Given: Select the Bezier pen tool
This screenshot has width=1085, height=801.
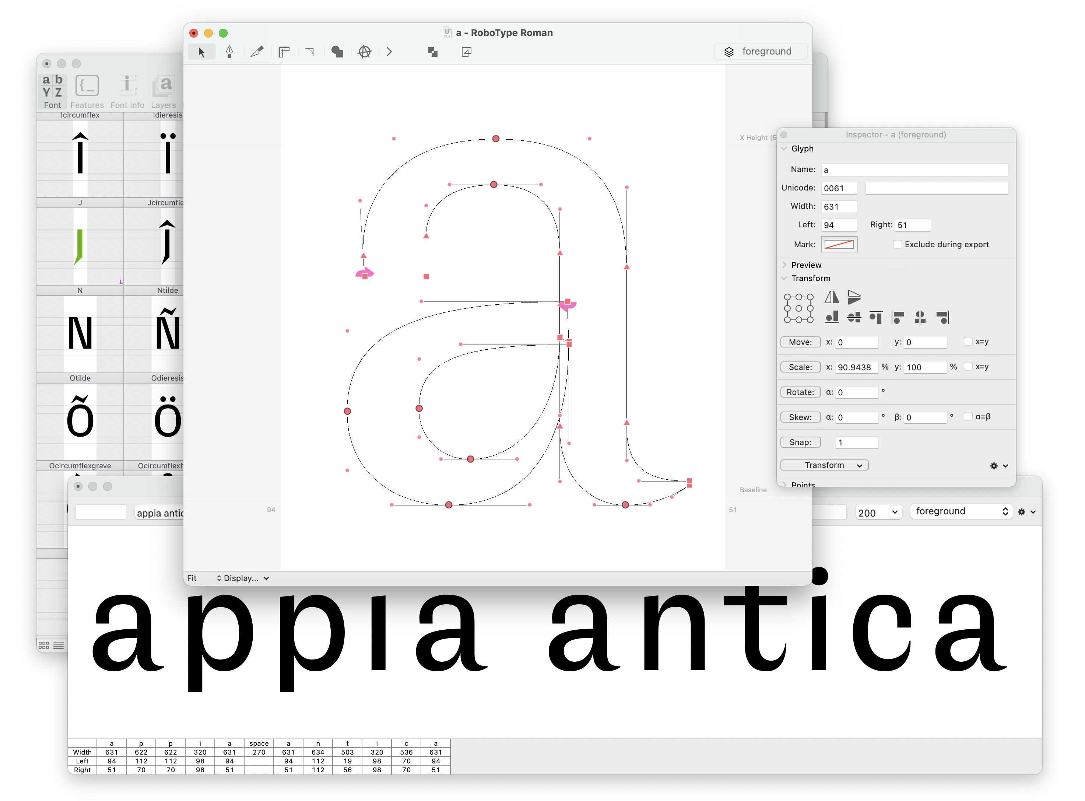Looking at the screenshot, I should click(229, 52).
